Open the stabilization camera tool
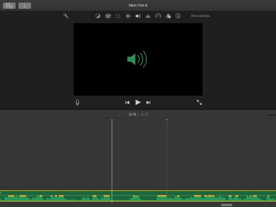 (x=128, y=16)
